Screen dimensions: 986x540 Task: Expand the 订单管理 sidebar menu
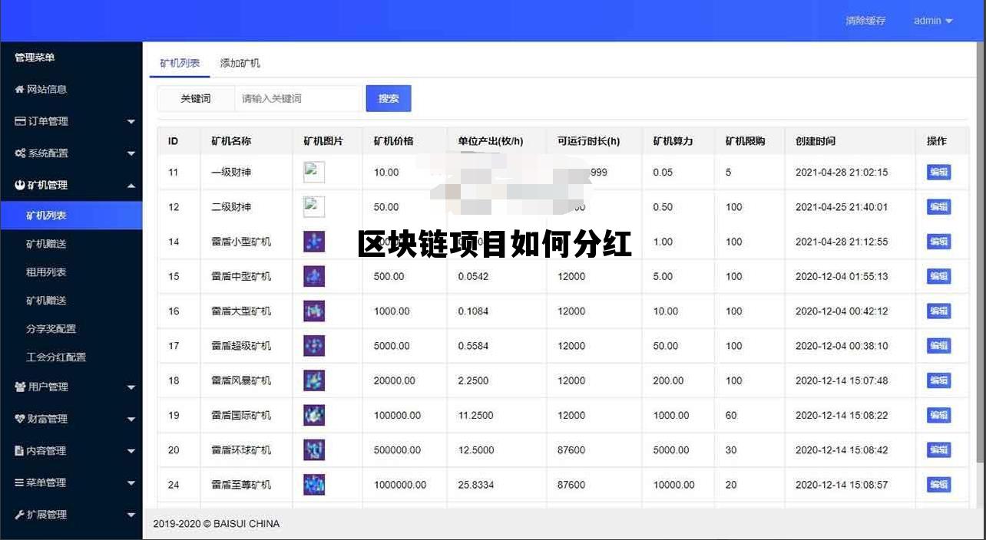click(131, 121)
